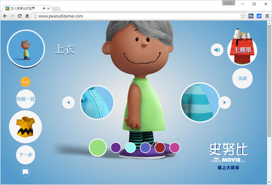Click 回前一頁 to go back a step
This screenshot has width=272, height=185.
coord(26,99)
